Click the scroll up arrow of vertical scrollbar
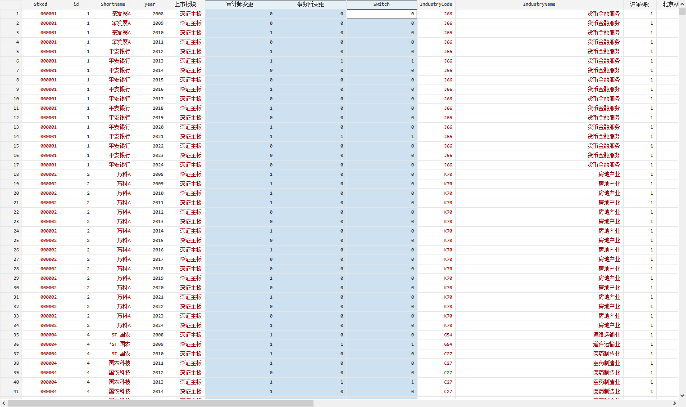 pos(682,4)
